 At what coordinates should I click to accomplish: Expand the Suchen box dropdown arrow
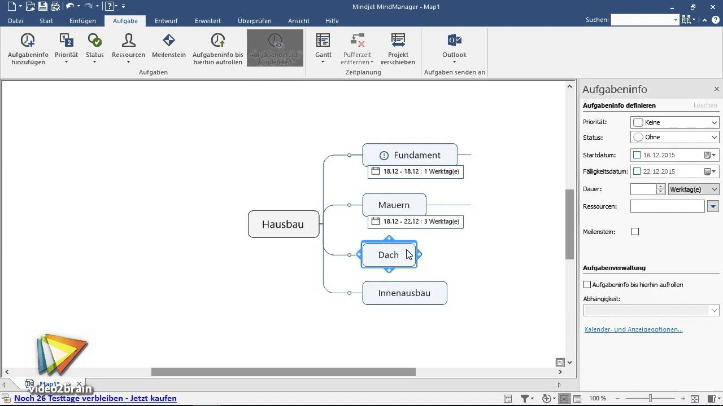(x=676, y=20)
